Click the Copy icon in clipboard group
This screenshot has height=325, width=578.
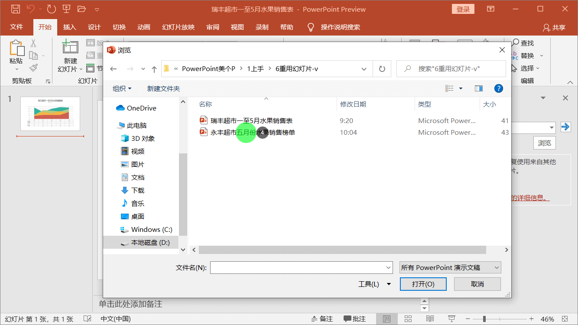tap(33, 55)
